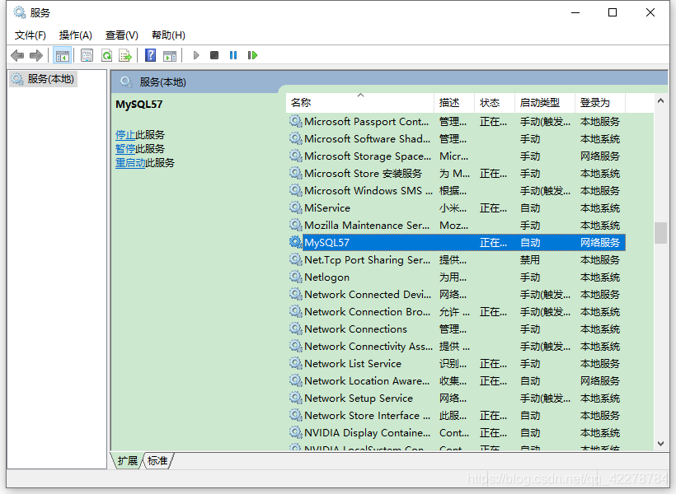The image size is (676, 494).
Task: Start the service with the play icon
Action: pyautogui.click(x=195, y=54)
